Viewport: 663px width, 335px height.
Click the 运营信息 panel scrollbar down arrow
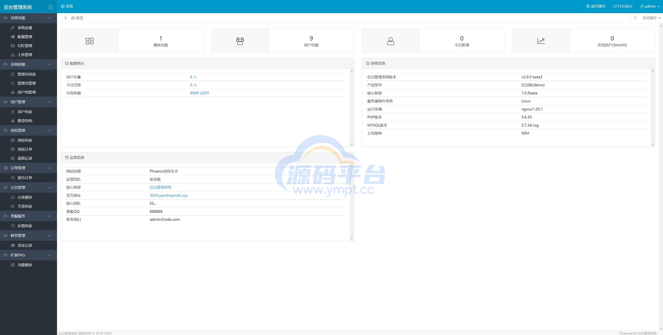click(x=352, y=239)
